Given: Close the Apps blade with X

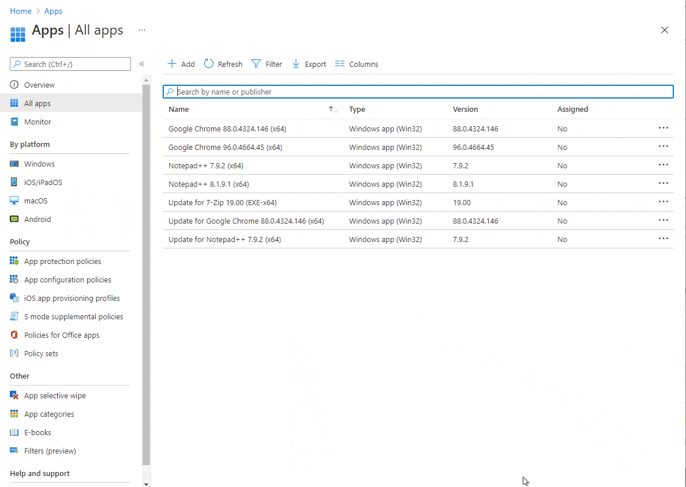Looking at the screenshot, I should pos(664,30).
